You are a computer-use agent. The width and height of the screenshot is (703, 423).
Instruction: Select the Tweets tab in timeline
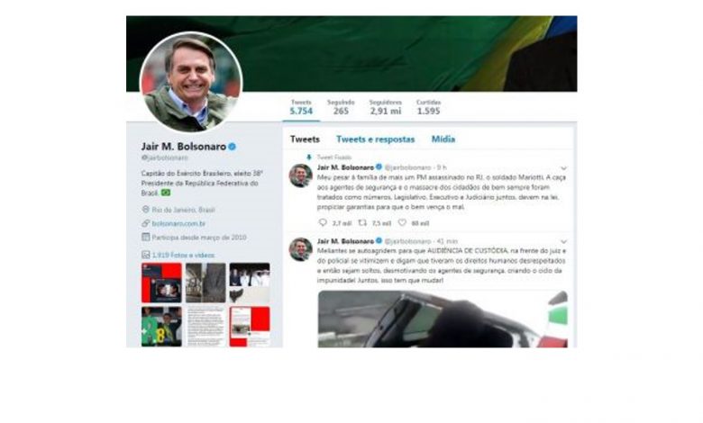coord(305,139)
